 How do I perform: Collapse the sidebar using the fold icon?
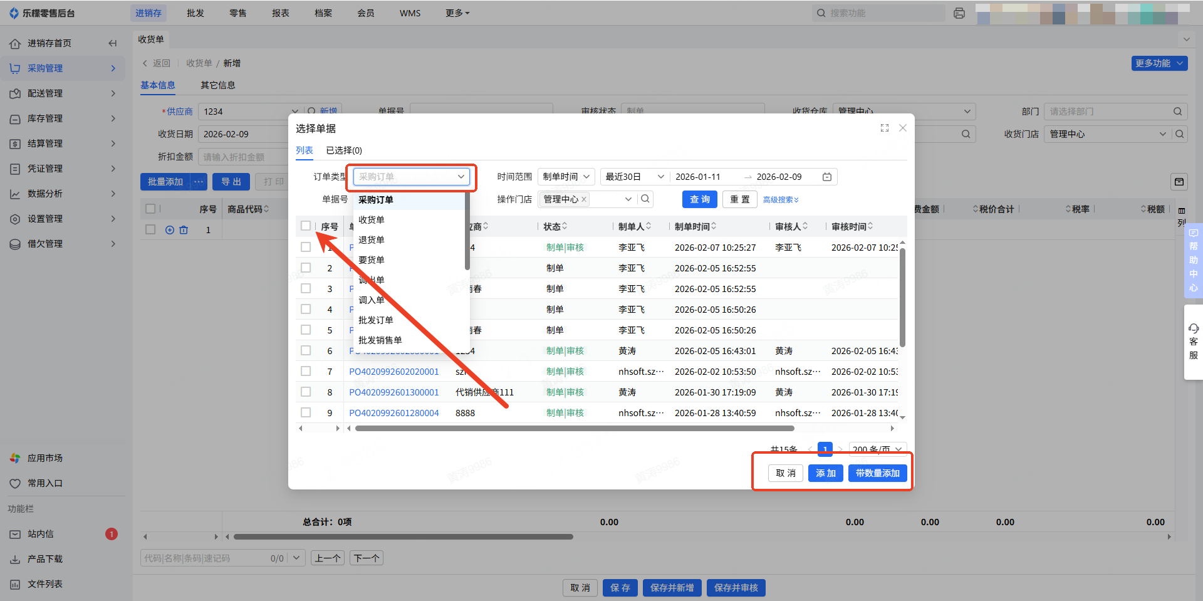113,43
